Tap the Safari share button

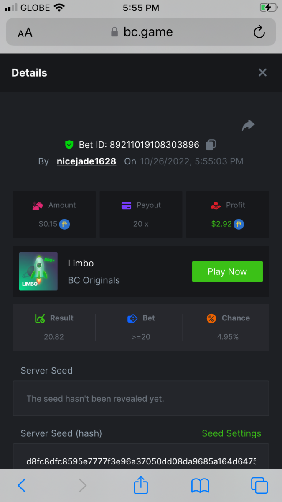tap(141, 485)
